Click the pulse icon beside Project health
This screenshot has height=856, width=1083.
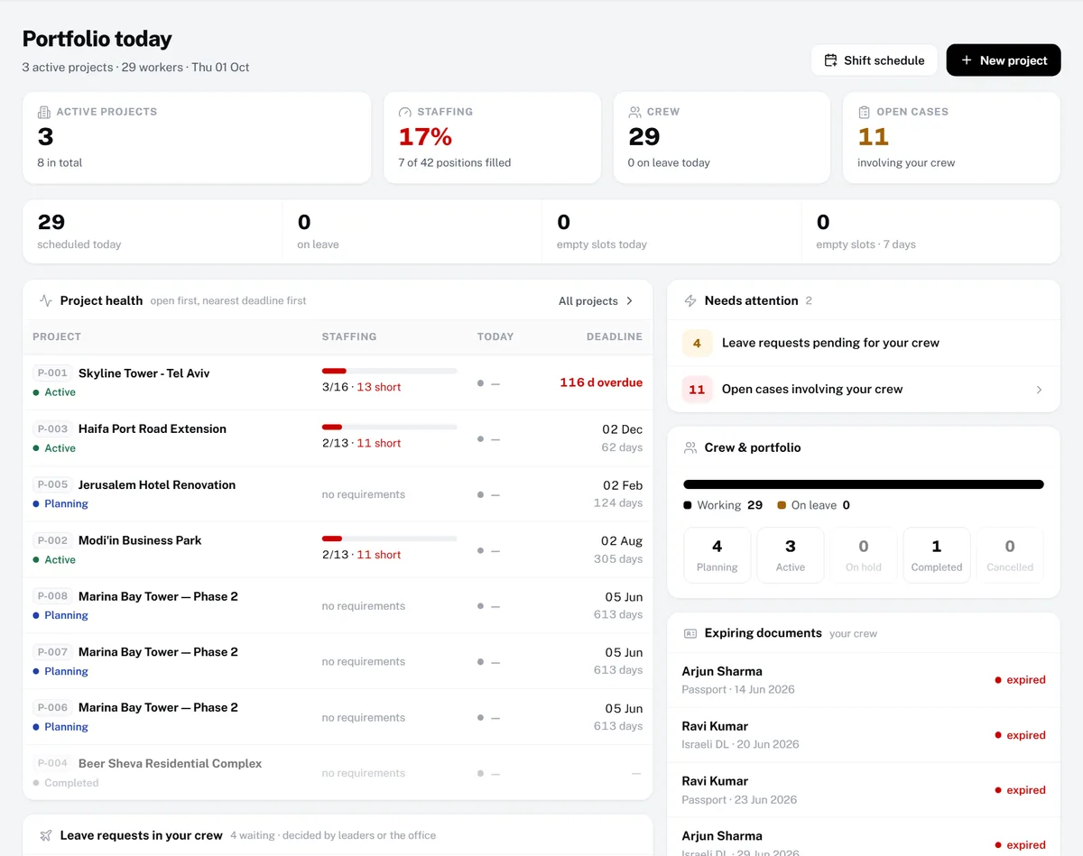tap(46, 300)
